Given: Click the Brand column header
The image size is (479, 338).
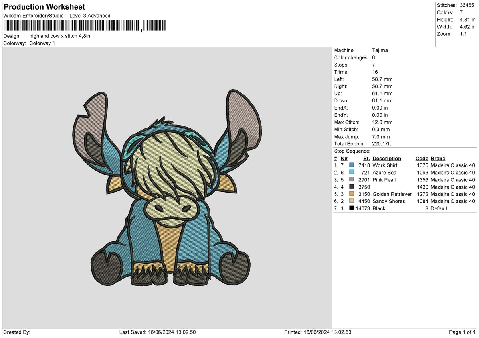Looking at the screenshot, I should 438,158.
